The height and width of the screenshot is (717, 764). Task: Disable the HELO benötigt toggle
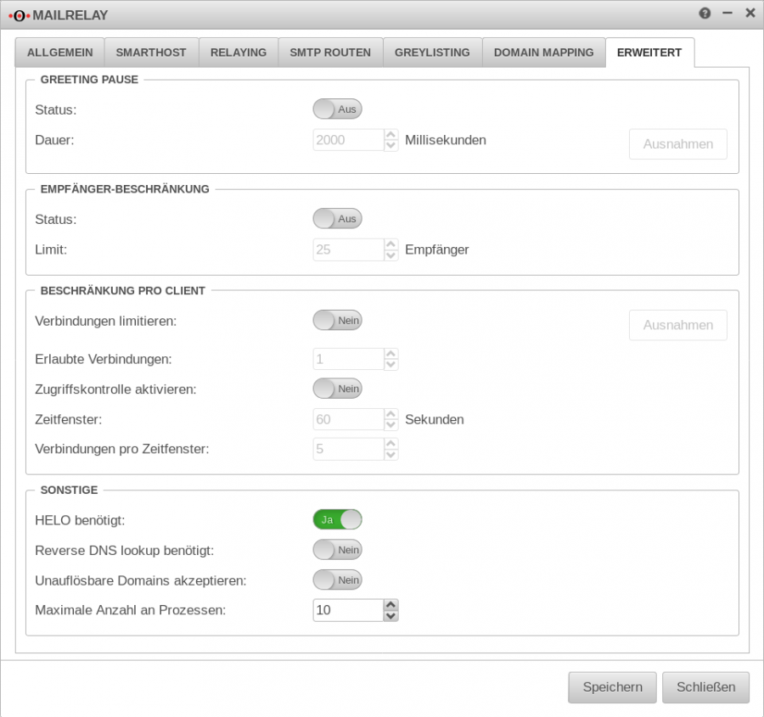click(337, 518)
